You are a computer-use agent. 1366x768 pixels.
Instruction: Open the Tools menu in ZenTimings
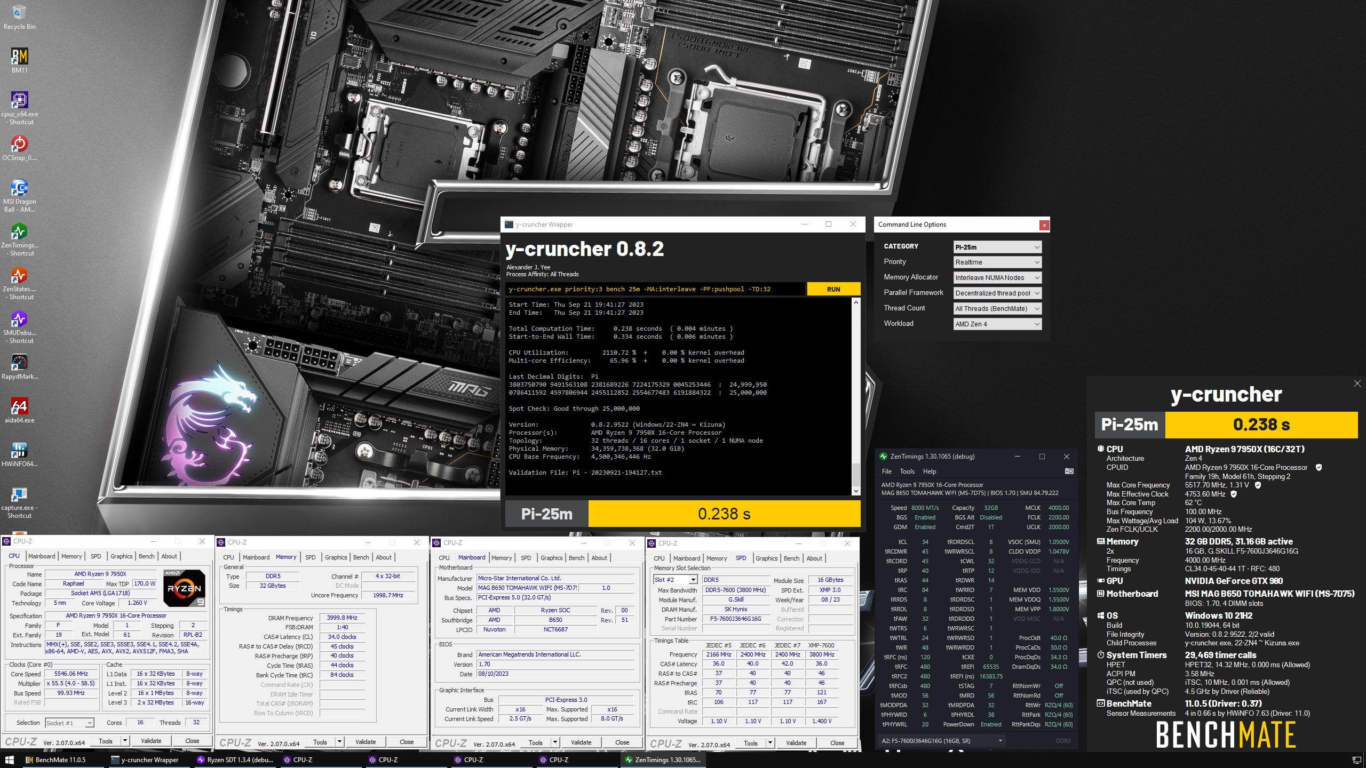[907, 471]
